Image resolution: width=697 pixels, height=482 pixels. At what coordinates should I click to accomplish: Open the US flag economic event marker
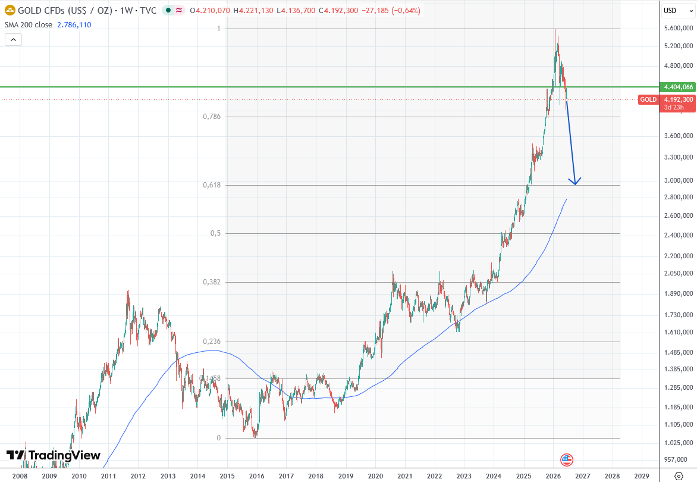point(567,460)
